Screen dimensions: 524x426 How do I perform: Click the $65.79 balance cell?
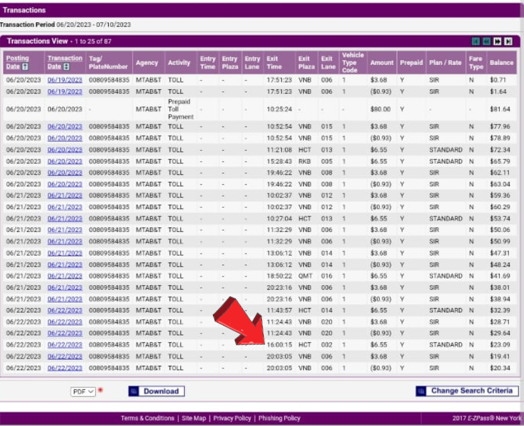tap(500, 161)
